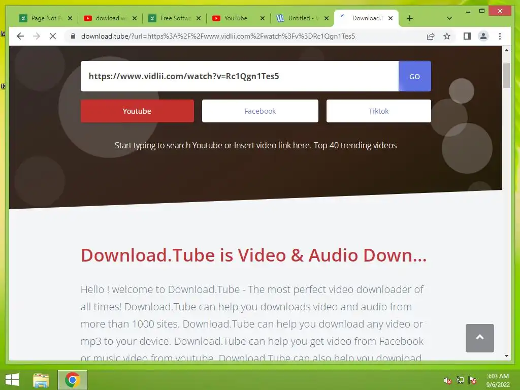Click the muted volume tray icon
This screenshot has height=390, width=520.
pos(448,380)
